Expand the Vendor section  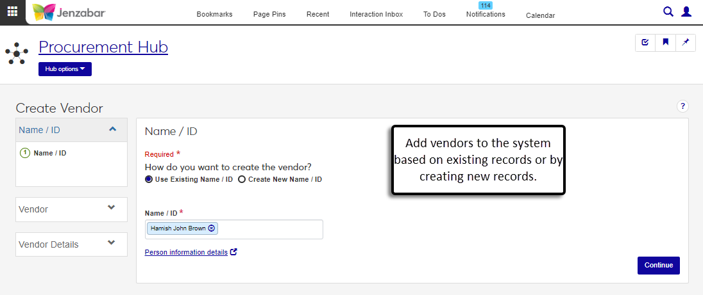[112, 208]
